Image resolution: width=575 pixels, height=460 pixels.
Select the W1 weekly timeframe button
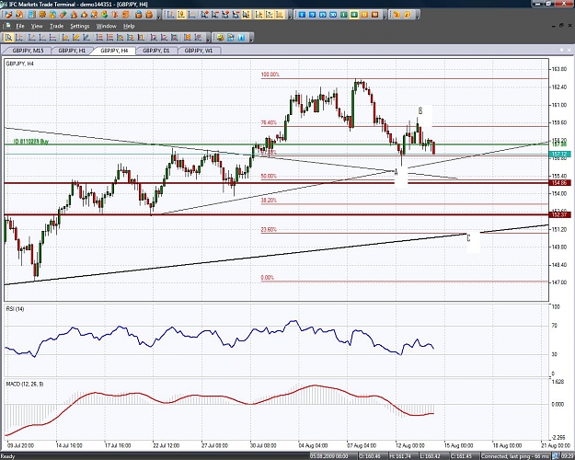click(374, 15)
